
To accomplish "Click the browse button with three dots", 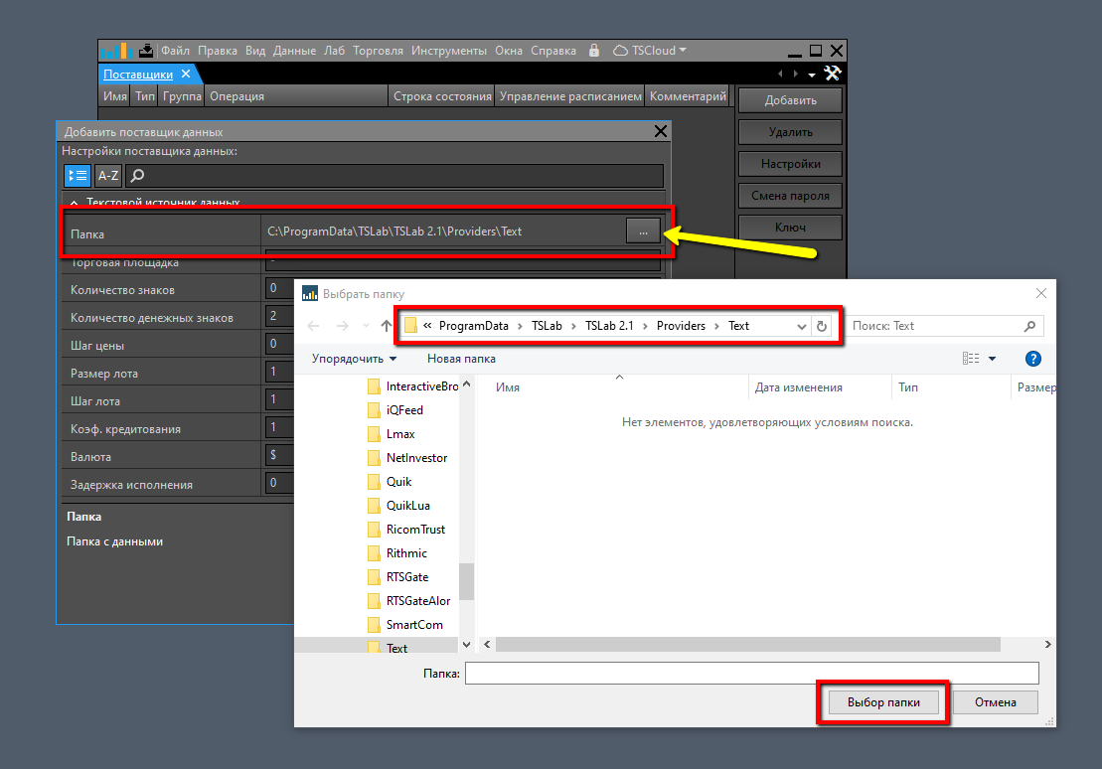I will tap(643, 231).
